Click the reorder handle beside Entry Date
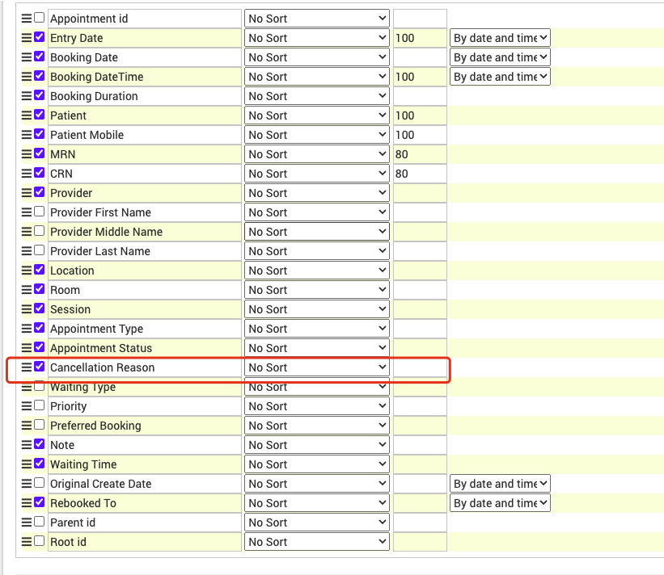The image size is (664, 575). pyautogui.click(x=27, y=38)
